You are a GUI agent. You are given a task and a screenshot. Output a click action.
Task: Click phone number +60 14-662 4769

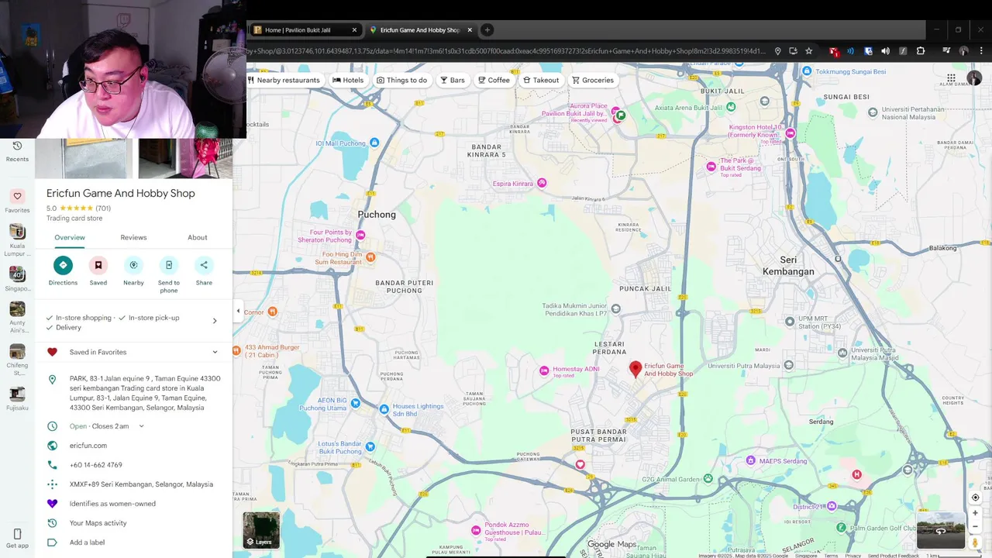click(x=96, y=465)
